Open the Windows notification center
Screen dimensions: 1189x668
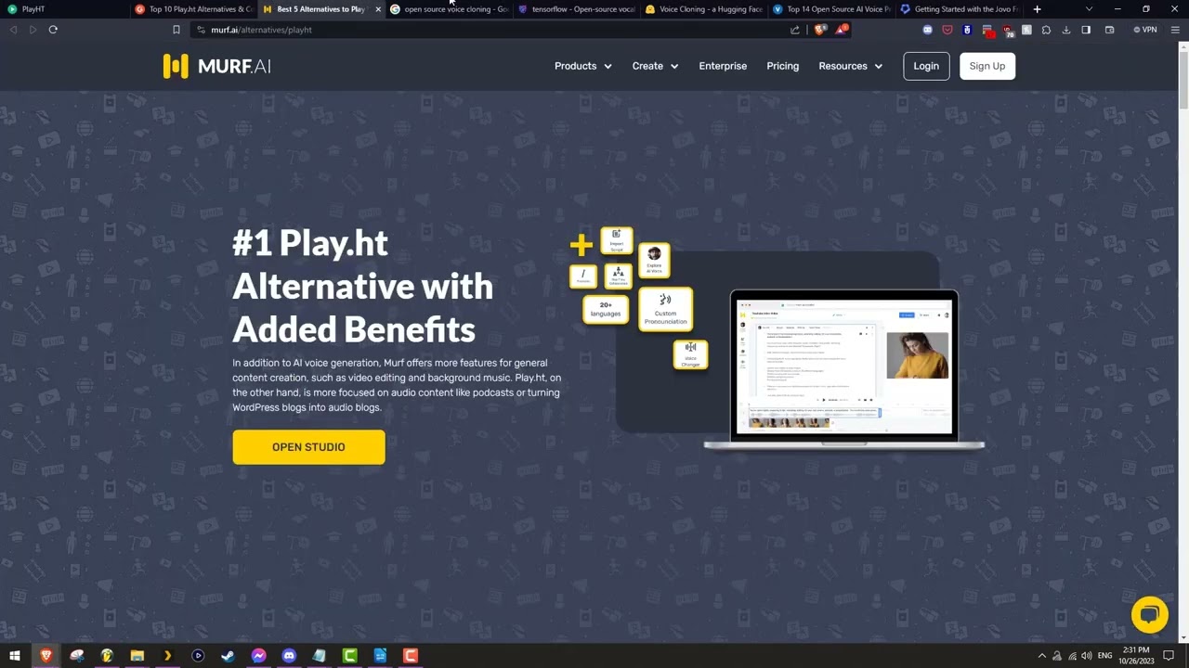click(x=1169, y=656)
